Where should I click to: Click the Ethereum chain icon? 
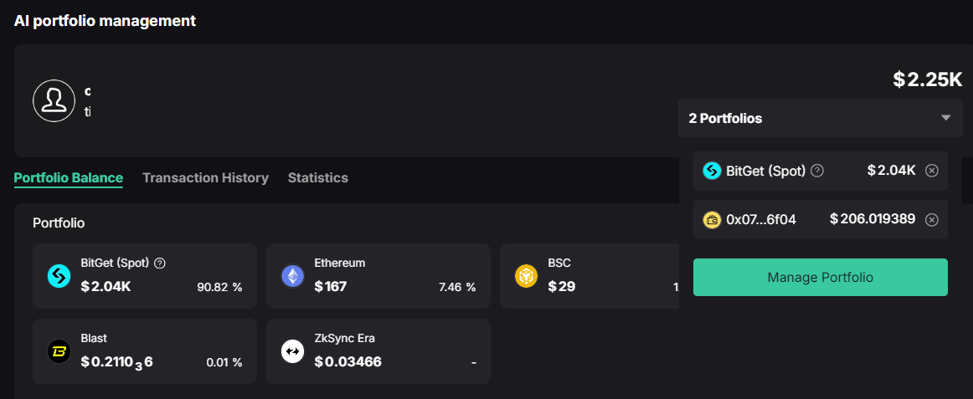coord(292,276)
